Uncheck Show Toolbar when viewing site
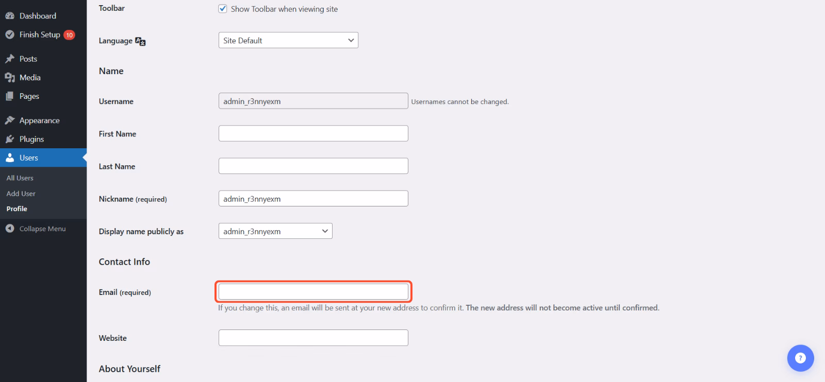 click(223, 9)
